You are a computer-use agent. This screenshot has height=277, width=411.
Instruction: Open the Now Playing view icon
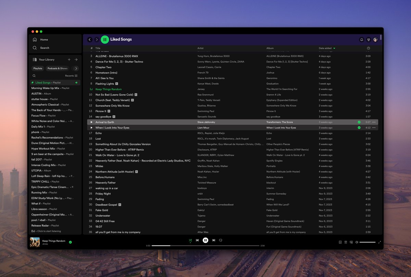click(340, 242)
